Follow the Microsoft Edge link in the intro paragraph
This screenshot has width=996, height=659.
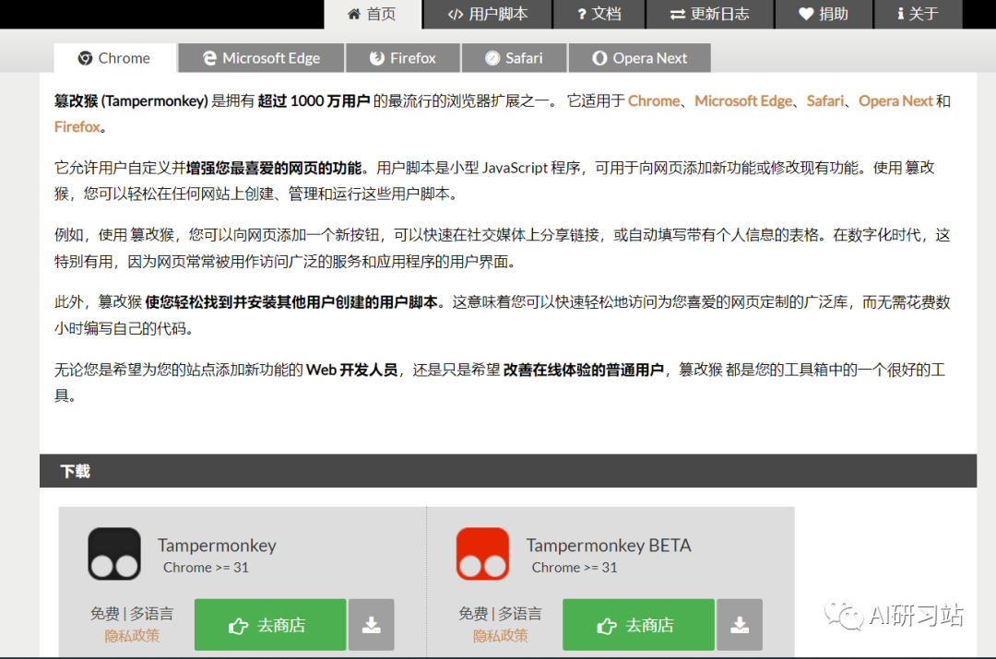pyautogui.click(x=743, y=101)
